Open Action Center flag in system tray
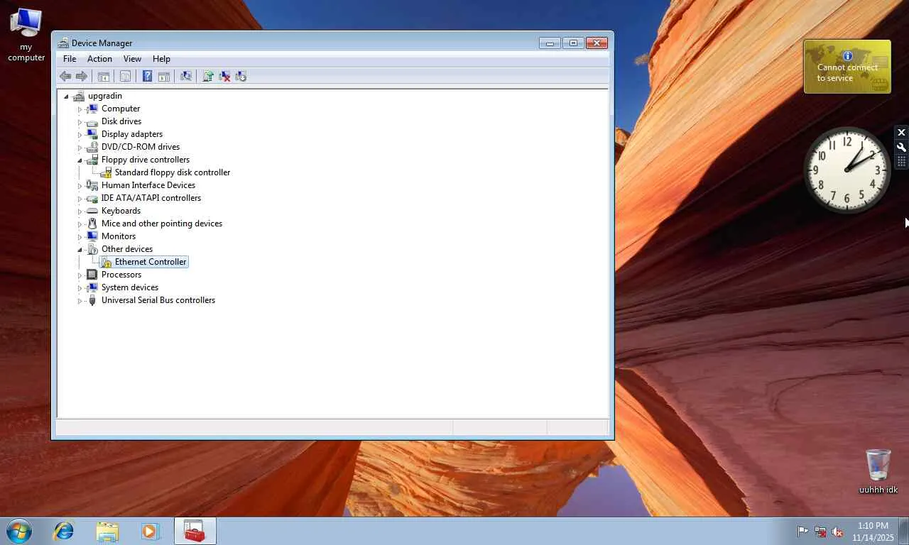Viewport: 909px width, 545px height. tap(802, 532)
